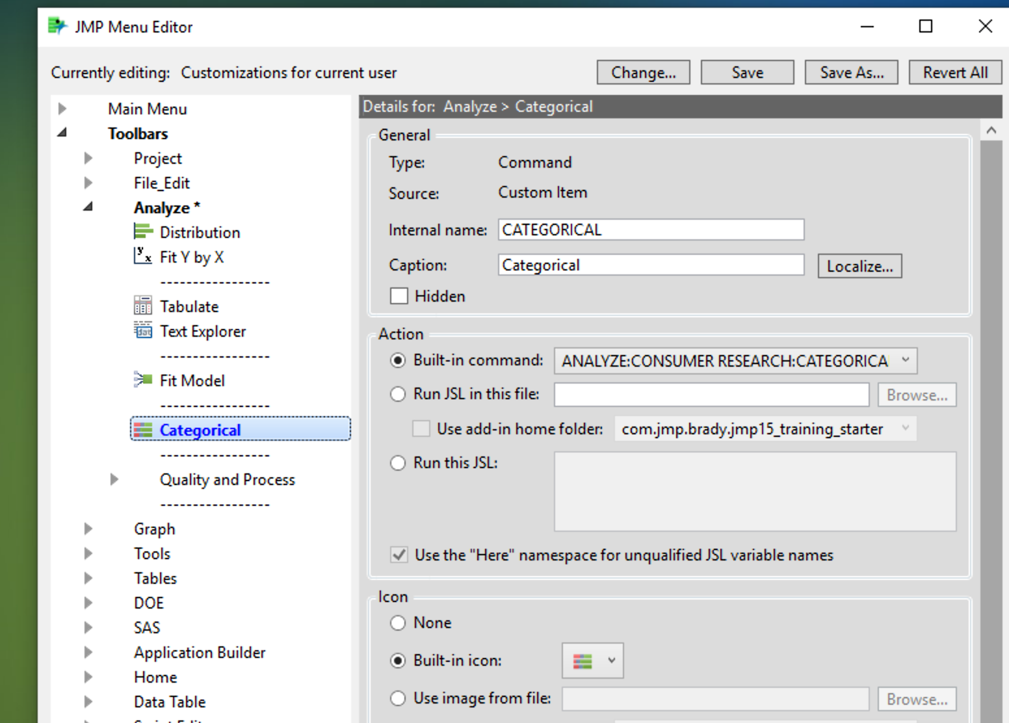Select the Quality and Process tree item

pos(227,479)
